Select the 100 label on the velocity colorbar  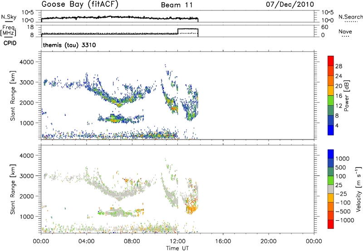(x=341, y=176)
